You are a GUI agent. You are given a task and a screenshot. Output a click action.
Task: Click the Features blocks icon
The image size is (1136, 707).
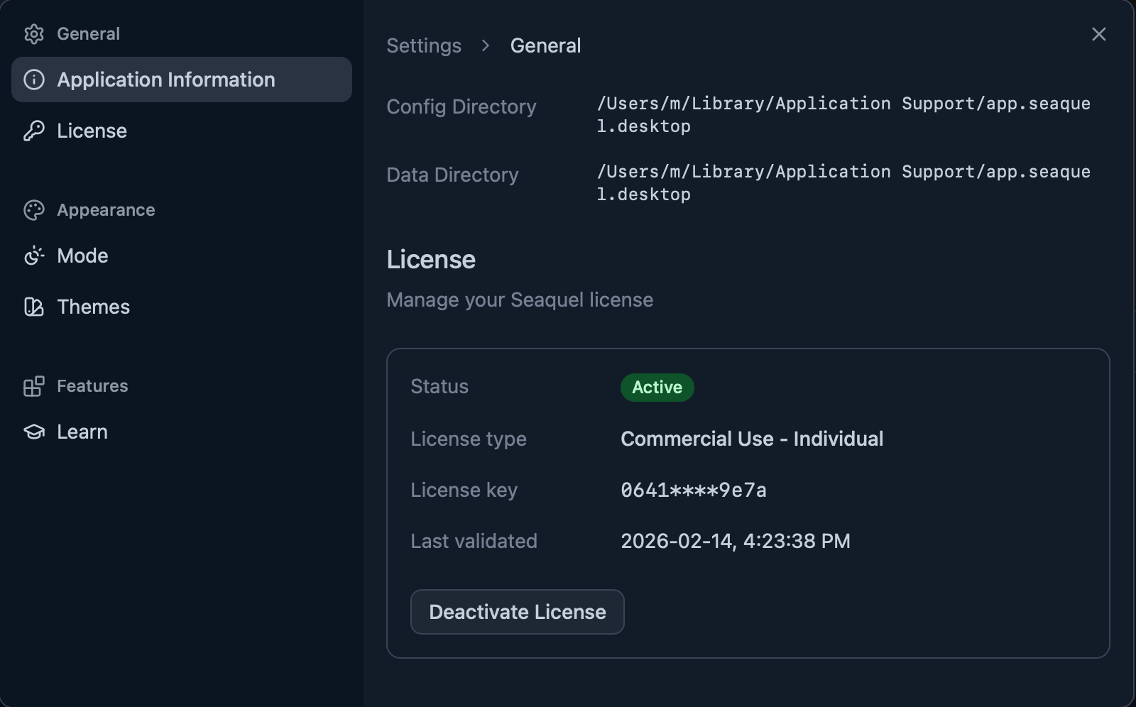click(x=33, y=386)
